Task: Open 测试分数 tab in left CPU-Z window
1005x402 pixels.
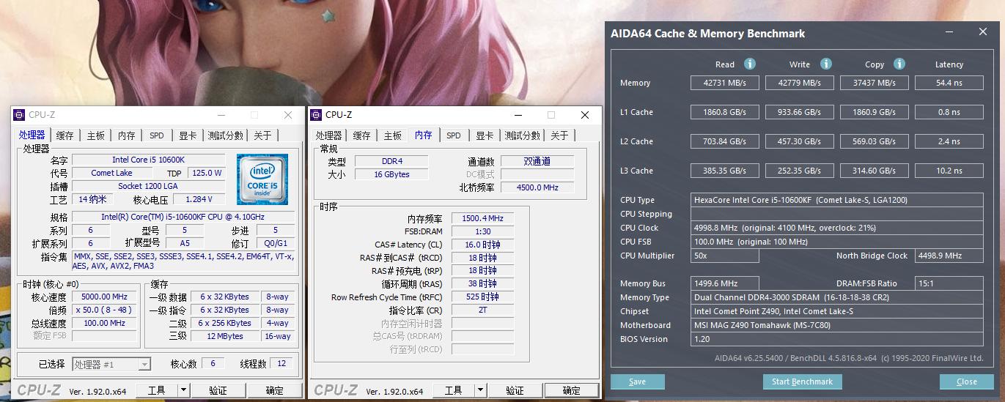Action: 226,135
